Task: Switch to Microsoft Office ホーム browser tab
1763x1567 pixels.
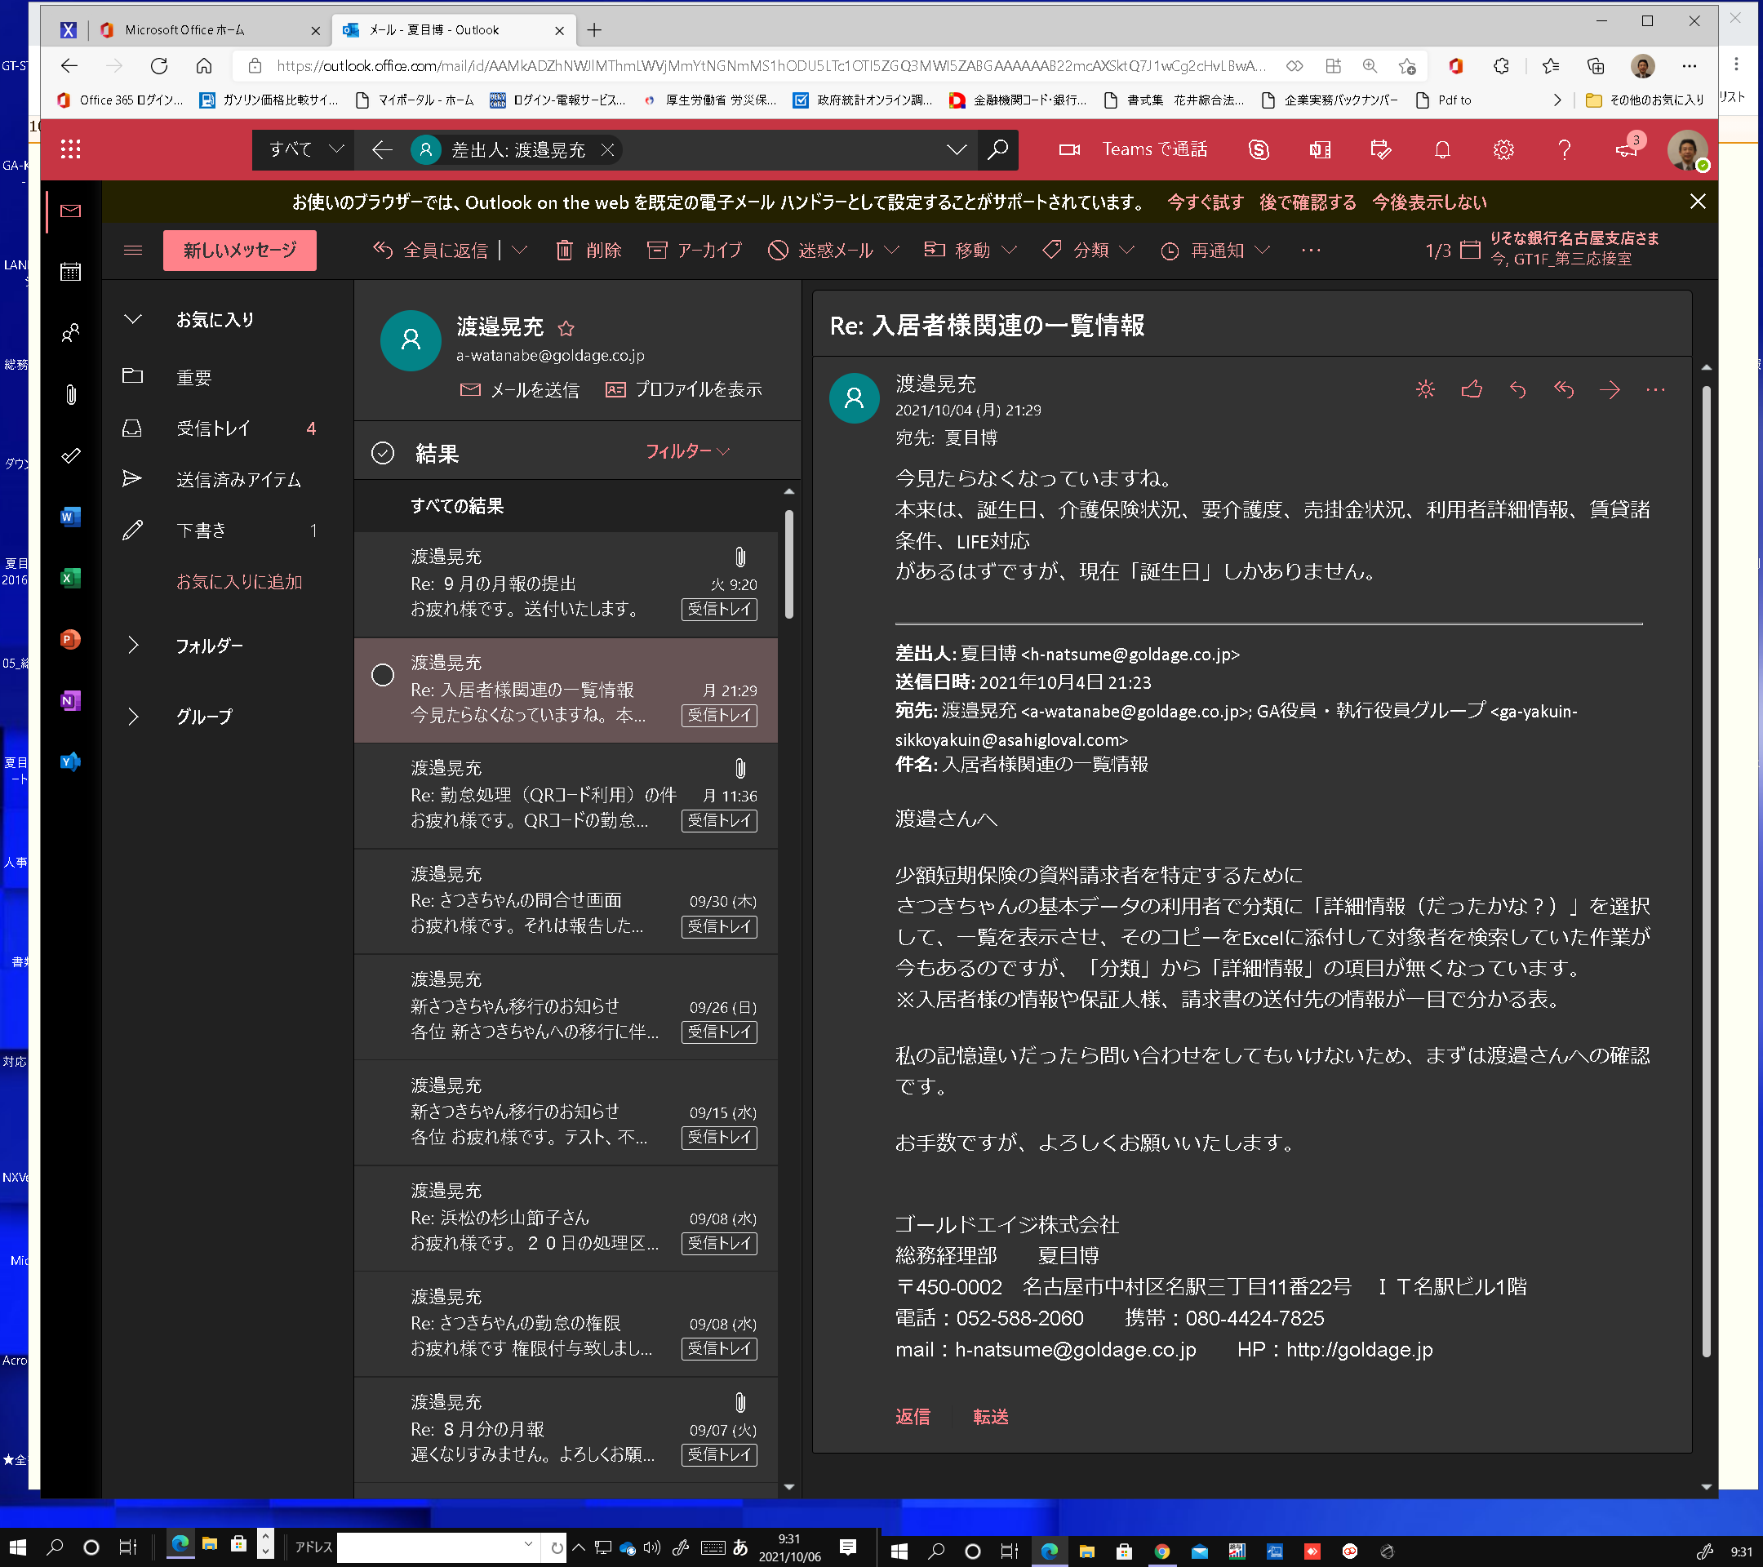Action: coord(185,30)
